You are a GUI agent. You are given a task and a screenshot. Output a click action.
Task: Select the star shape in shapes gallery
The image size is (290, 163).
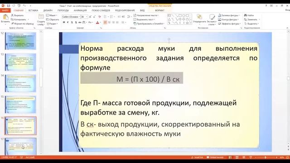[187, 23]
